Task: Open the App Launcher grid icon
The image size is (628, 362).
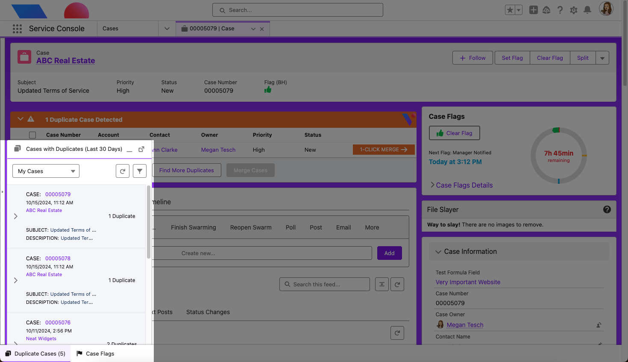Action: tap(17, 29)
